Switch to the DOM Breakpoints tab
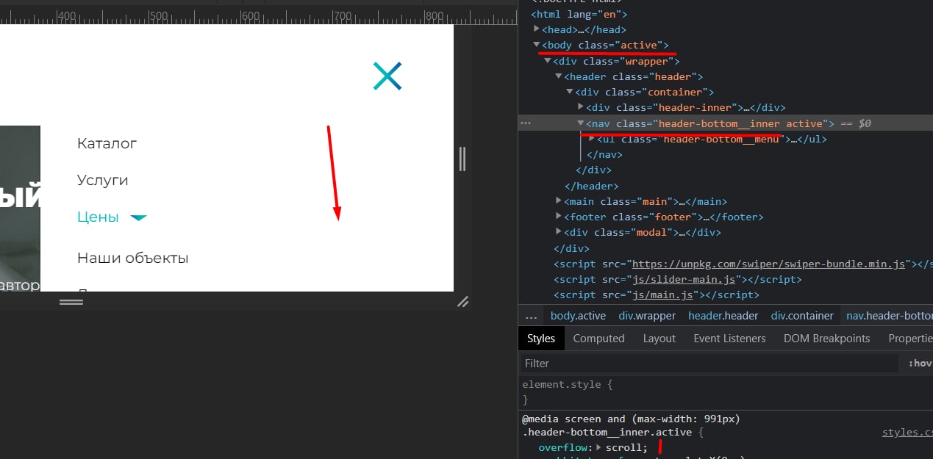933x459 pixels. (827, 339)
